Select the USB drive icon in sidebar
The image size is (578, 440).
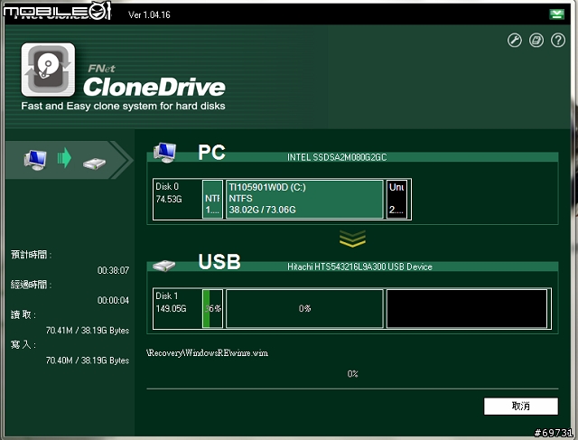click(x=94, y=163)
